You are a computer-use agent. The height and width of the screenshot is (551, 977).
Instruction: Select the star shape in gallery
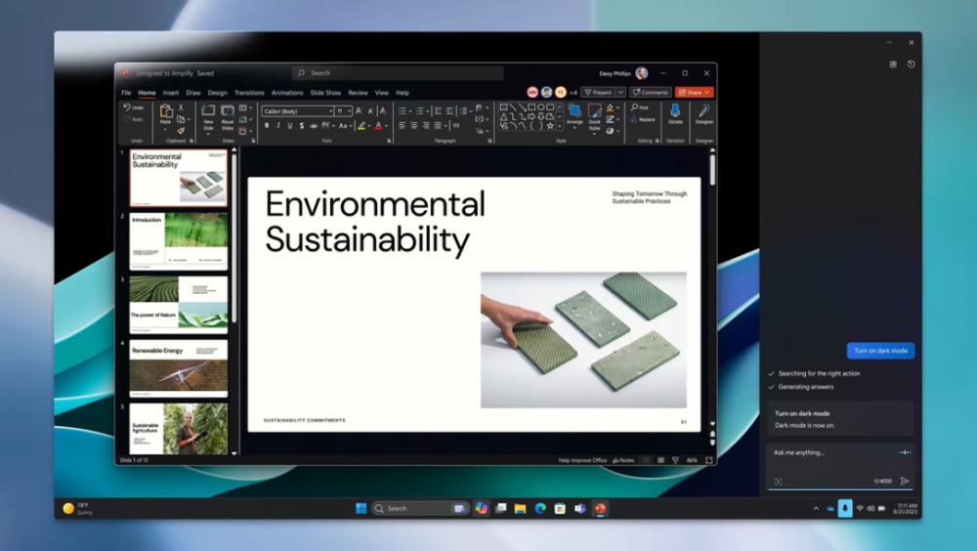(x=550, y=125)
